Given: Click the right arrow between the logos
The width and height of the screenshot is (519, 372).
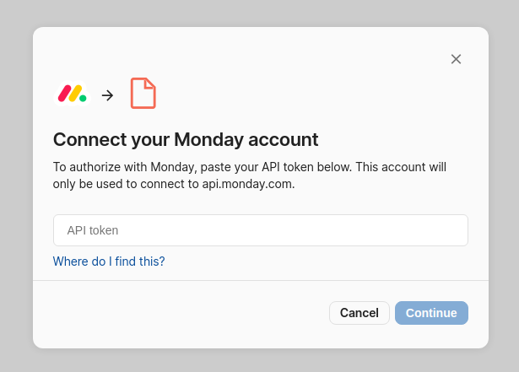Looking at the screenshot, I should 107,95.
